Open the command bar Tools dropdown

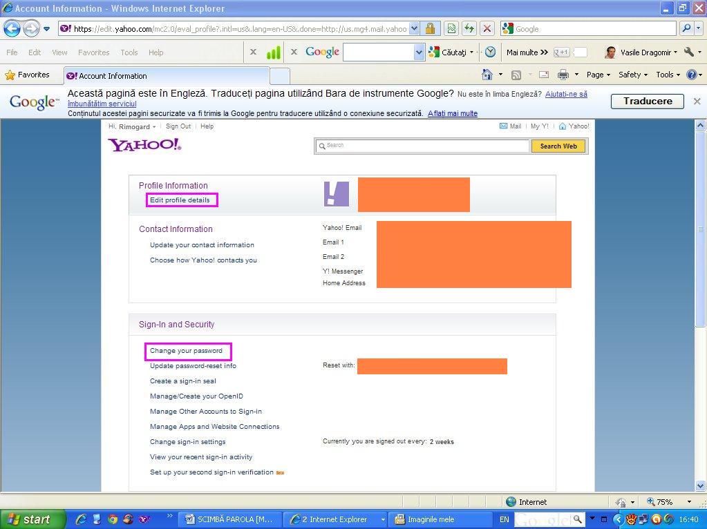[668, 75]
